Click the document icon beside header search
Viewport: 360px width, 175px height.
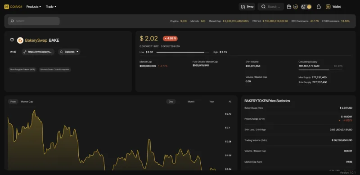[289, 7]
